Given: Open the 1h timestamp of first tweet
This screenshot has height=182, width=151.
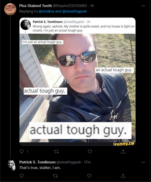Looking at the screenshot, I should (92, 6).
